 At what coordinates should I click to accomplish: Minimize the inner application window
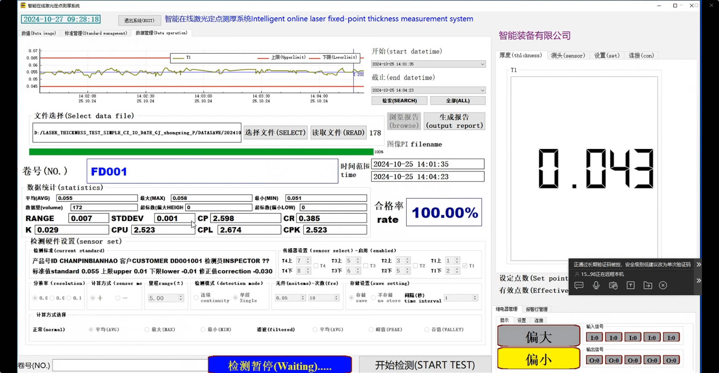pyautogui.click(x=659, y=6)
